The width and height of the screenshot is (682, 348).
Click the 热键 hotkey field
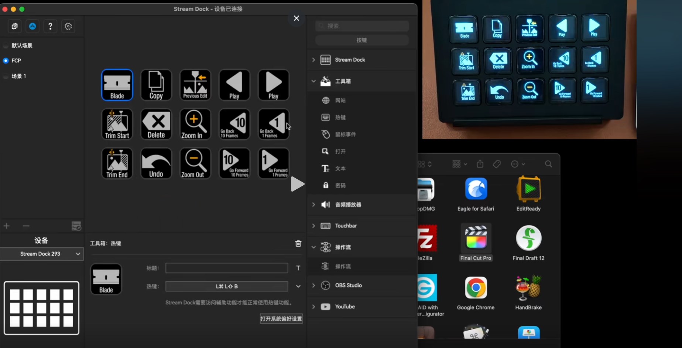coord(227,286)
